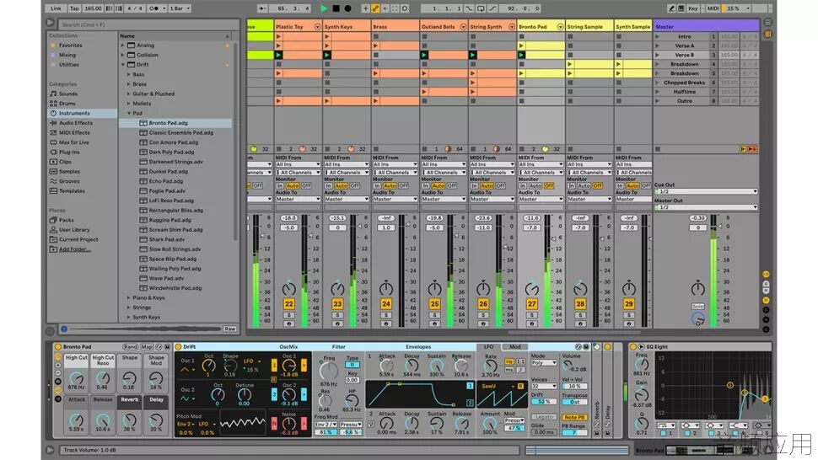The width and height of the screenshot is (818, 460).
Task: Open Max for Live category
Action: coord(73,142)
